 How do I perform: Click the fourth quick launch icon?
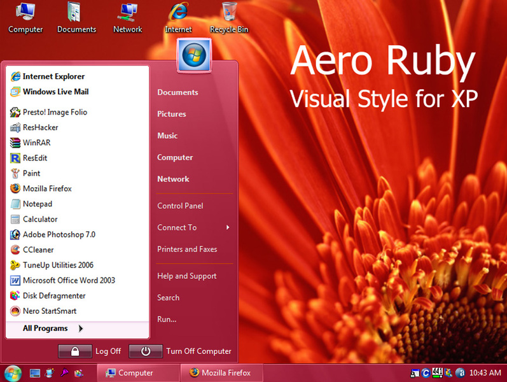tap(79, 373)
